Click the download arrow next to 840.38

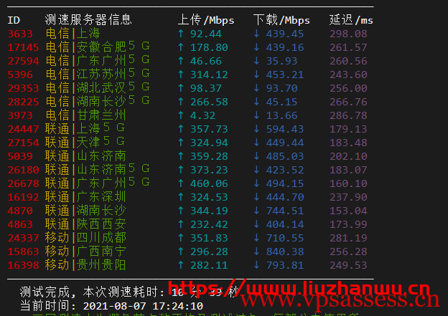pyautogui.click(x=256, y=251)
